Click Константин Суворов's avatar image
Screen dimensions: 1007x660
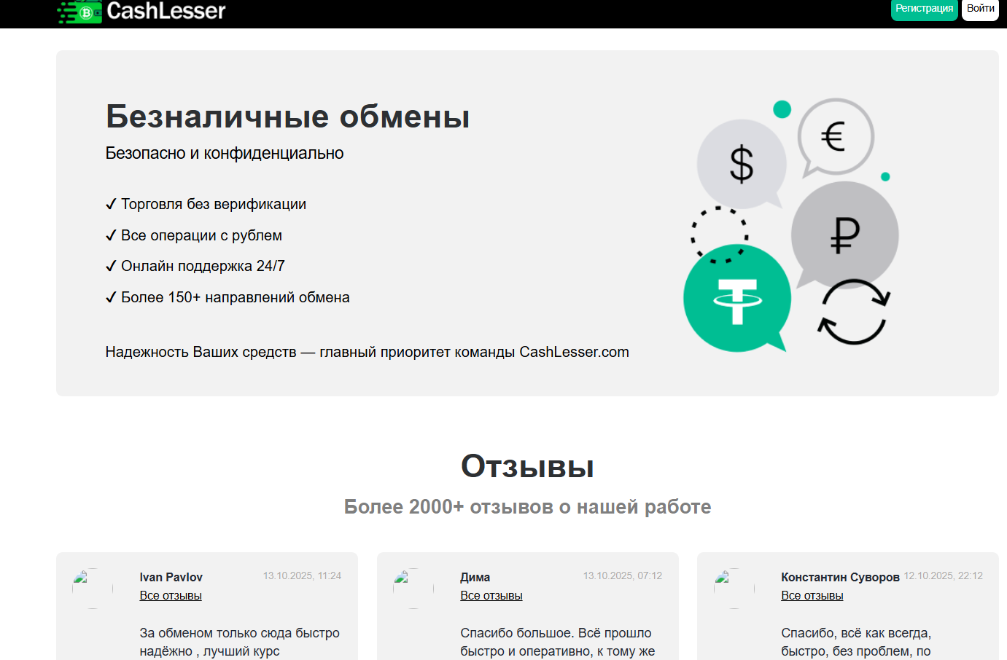734,588
